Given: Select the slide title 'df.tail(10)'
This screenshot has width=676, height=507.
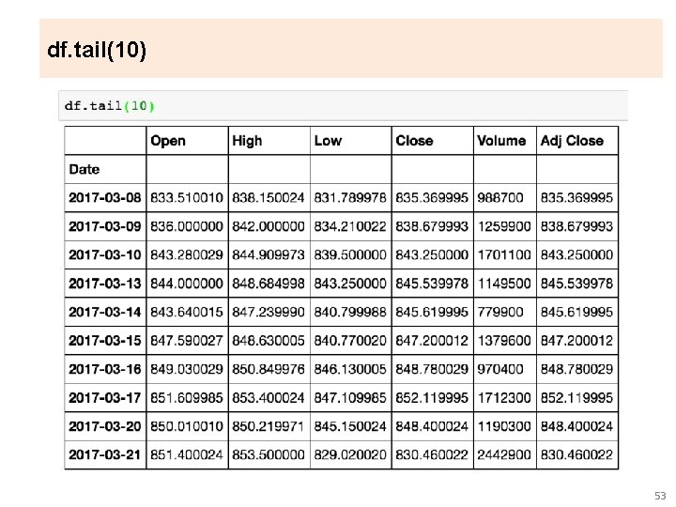Looking at the screenshot, I should [97, 50].
